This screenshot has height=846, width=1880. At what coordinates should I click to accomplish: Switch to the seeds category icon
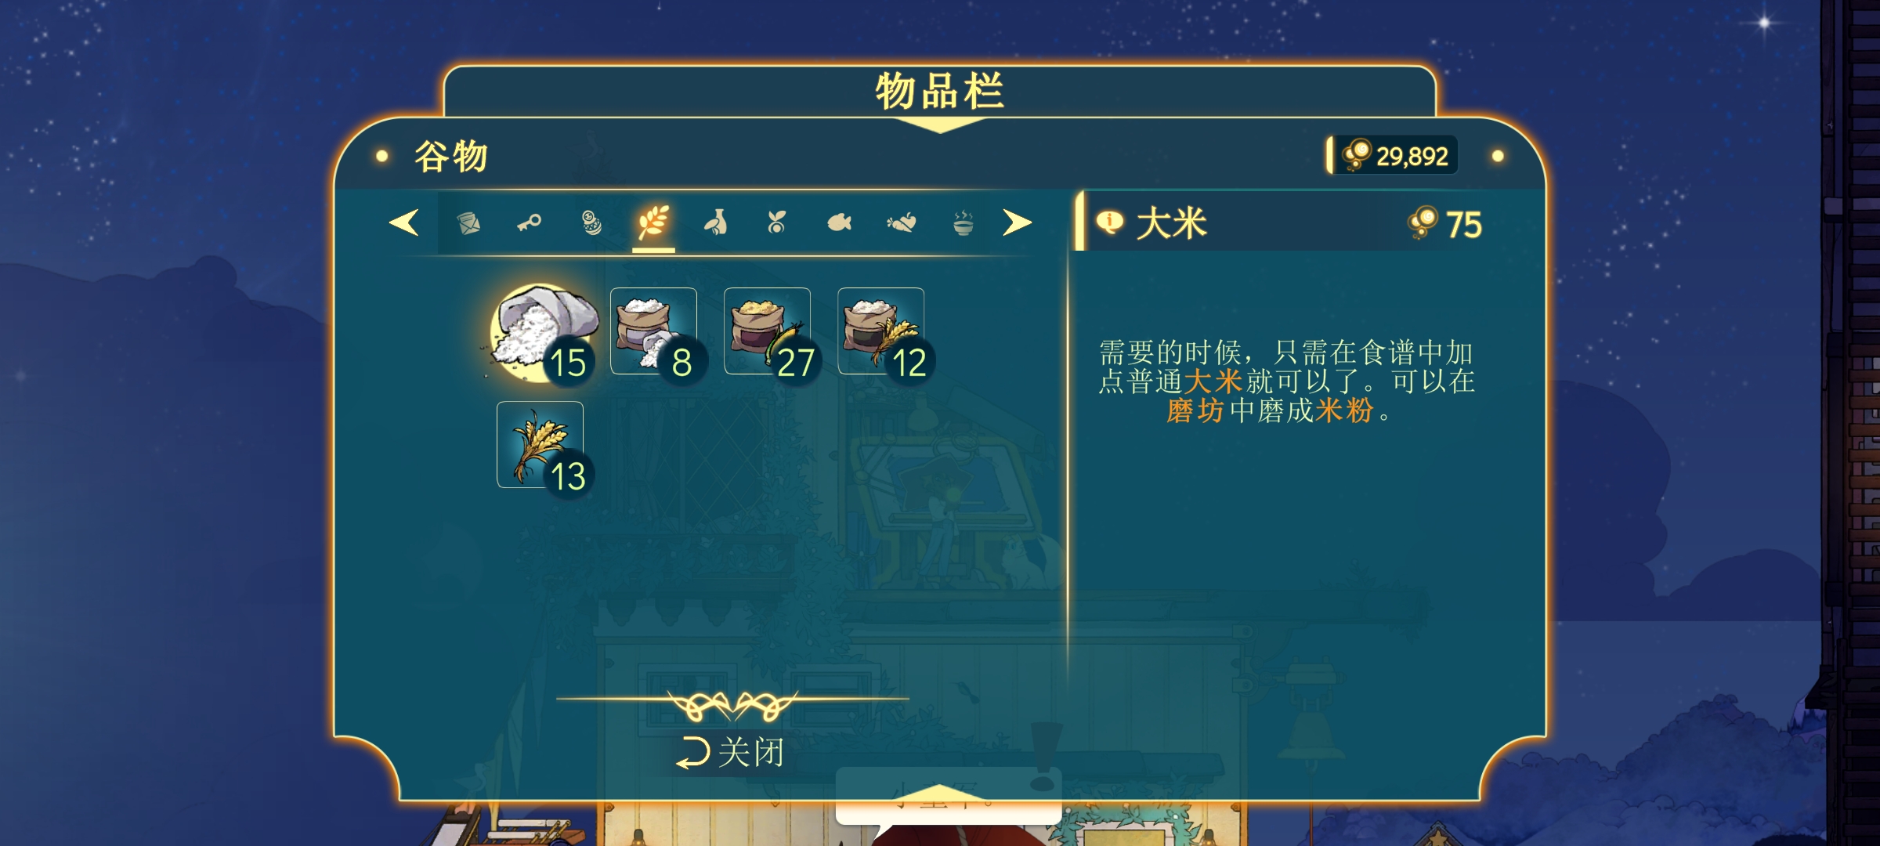[x=776, y=223]
